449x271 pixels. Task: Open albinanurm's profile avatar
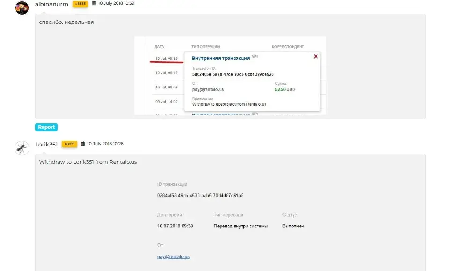22,7
